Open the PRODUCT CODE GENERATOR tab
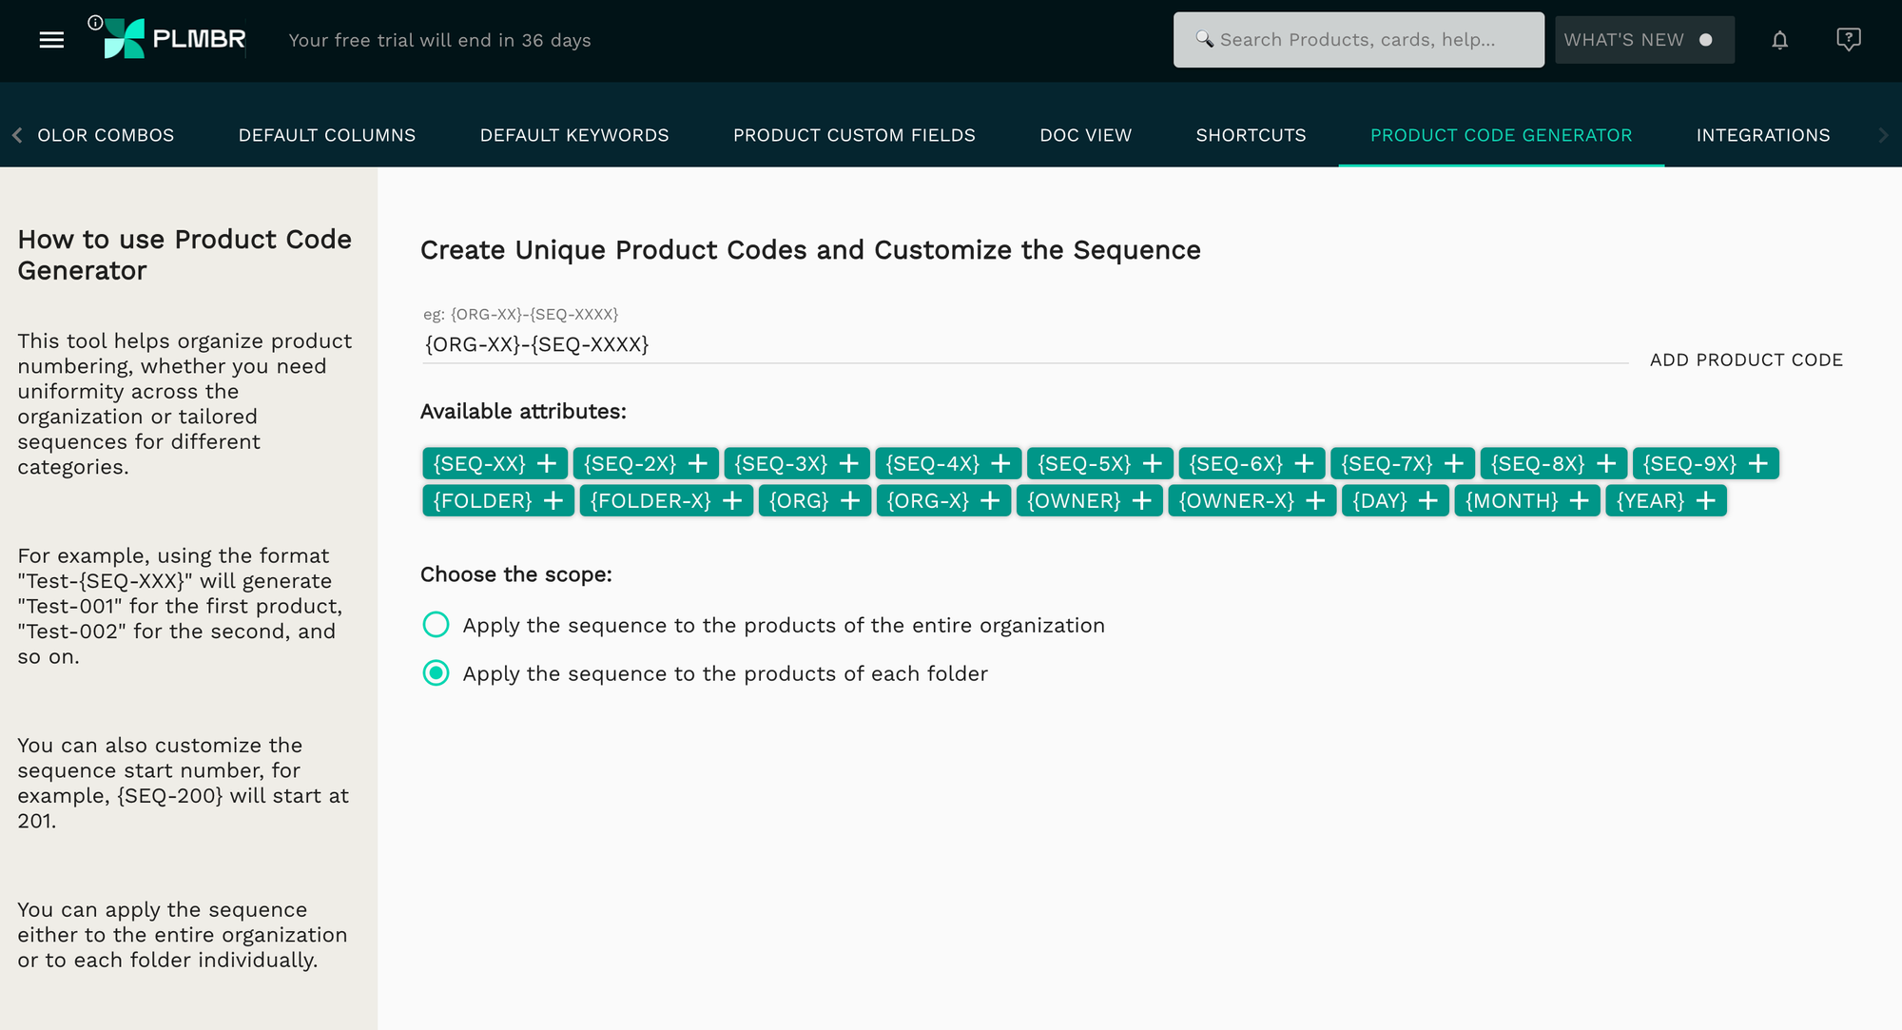 click(x=1502, y=134)
